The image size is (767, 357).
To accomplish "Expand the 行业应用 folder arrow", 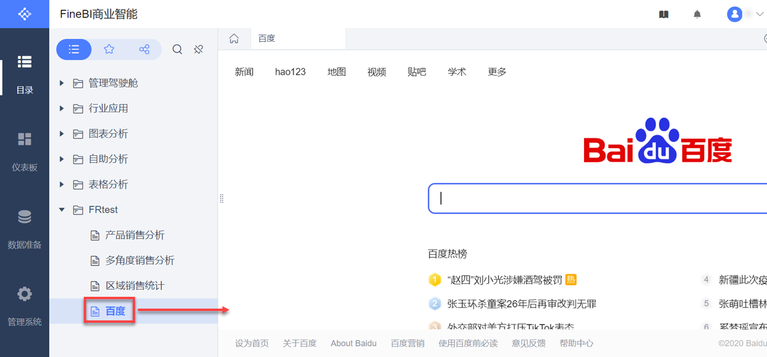I will tap(62, 109).
